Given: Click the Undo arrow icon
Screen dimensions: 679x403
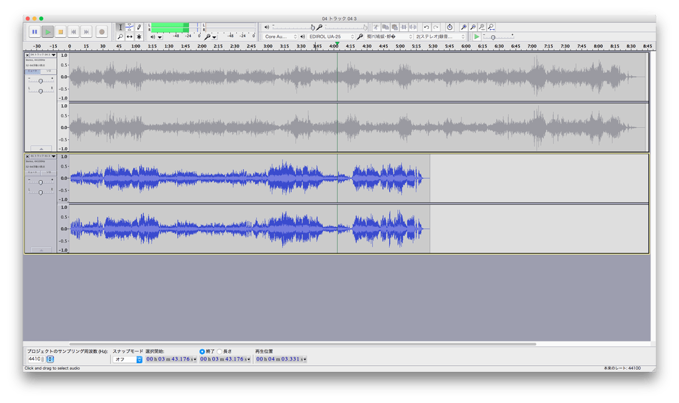Looking at the screenshot, I should point(426,27).
